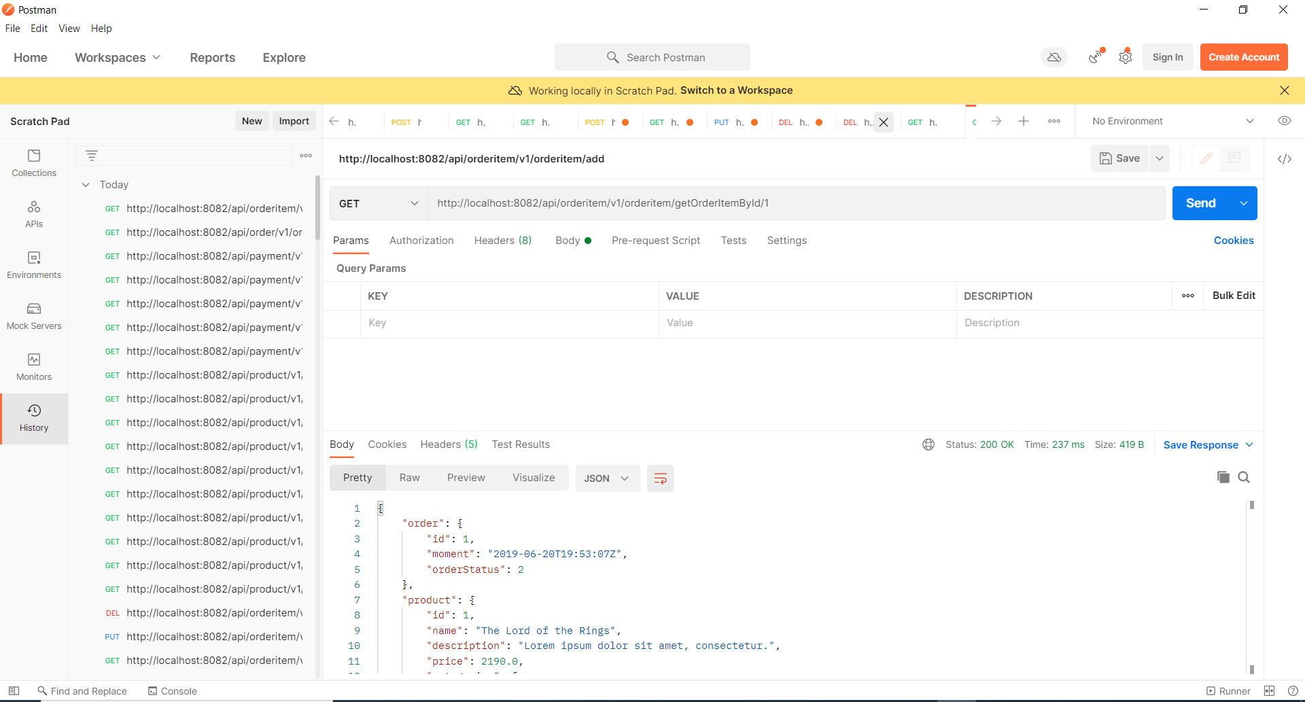Open the tab options three-dot menu
The width and height of the screenshot is (1305, 702).
(x=1054, y=121)
